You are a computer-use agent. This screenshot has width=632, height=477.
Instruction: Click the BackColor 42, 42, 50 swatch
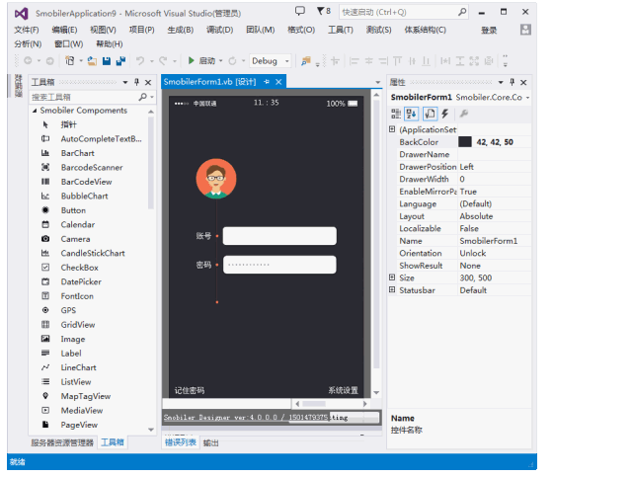(x=465, y=142)
